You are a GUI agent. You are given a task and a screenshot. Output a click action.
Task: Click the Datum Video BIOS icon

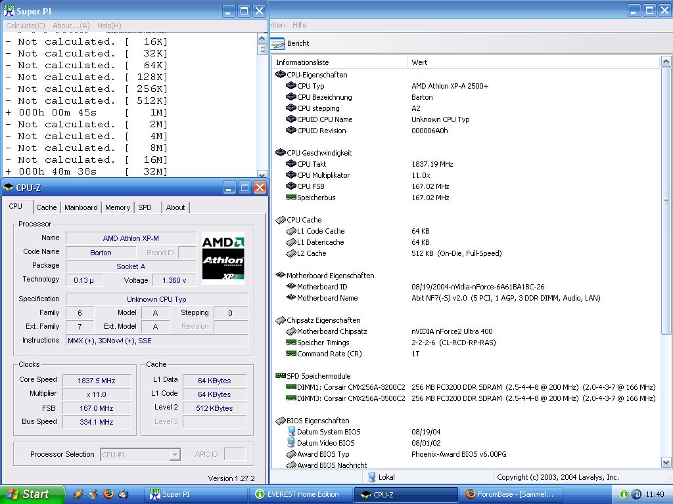(291, 443)
